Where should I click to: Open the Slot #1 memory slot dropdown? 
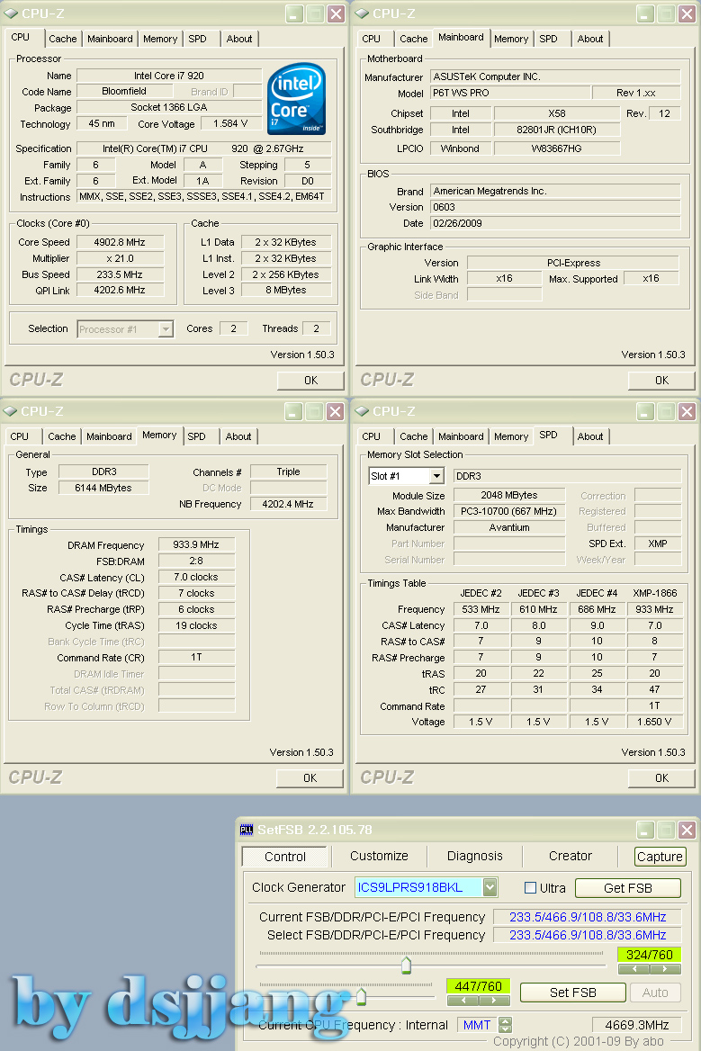click(437, 476)
